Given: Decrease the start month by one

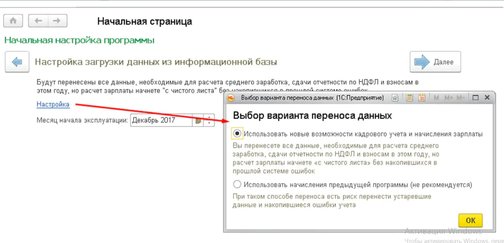Looking at the screenshot, I should point(209,124).
